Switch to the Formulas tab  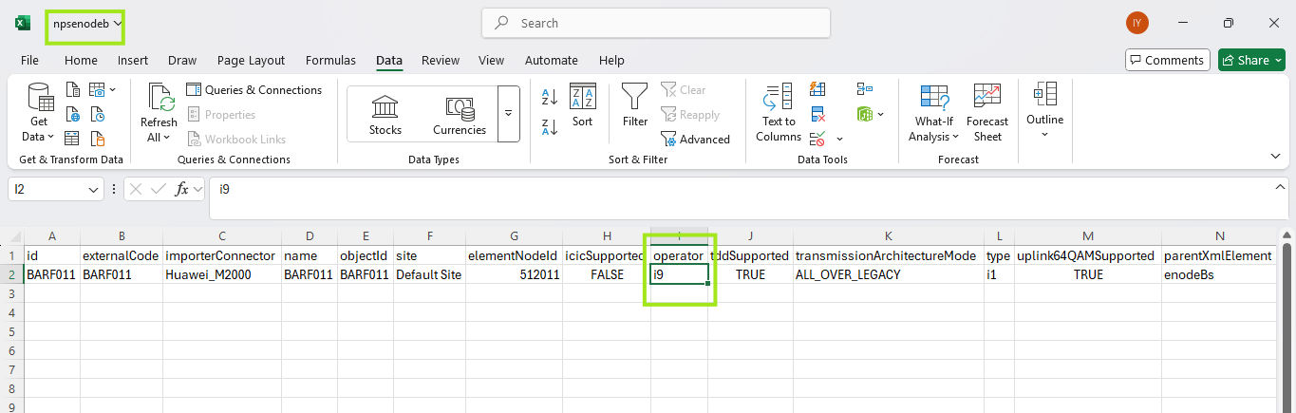[330, 60]
